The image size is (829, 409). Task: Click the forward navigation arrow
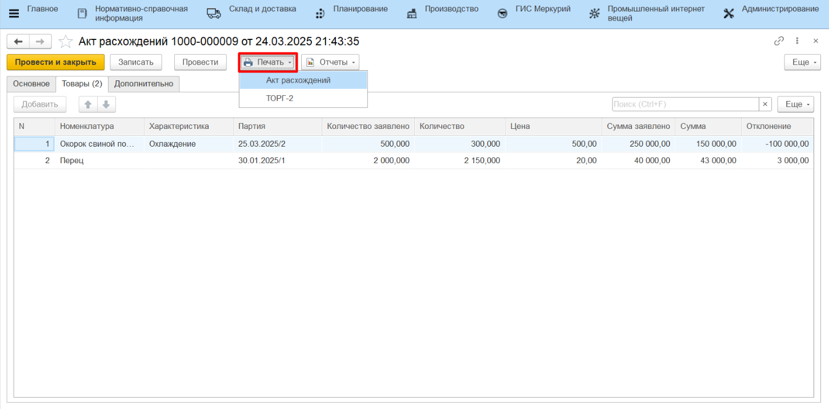(40, 42)
